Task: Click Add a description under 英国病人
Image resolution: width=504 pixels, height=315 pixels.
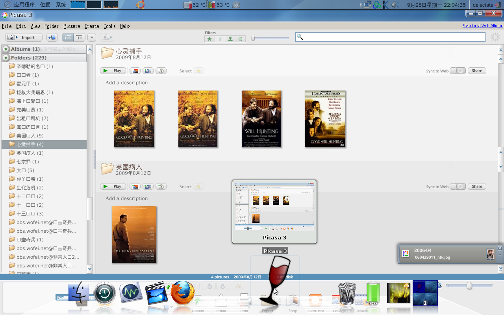Action: coord(126,198)
